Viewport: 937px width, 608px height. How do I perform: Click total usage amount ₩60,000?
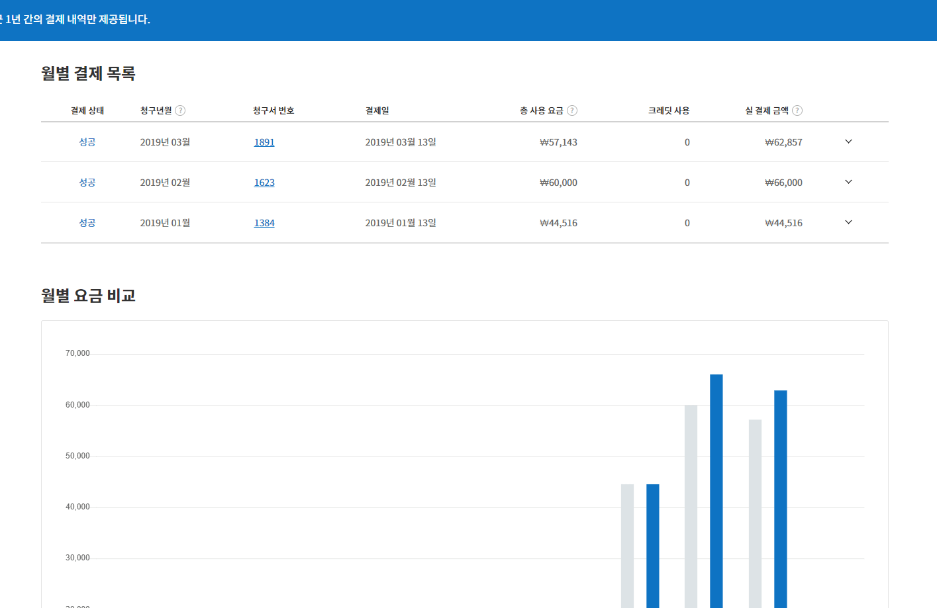coord(558,183)
